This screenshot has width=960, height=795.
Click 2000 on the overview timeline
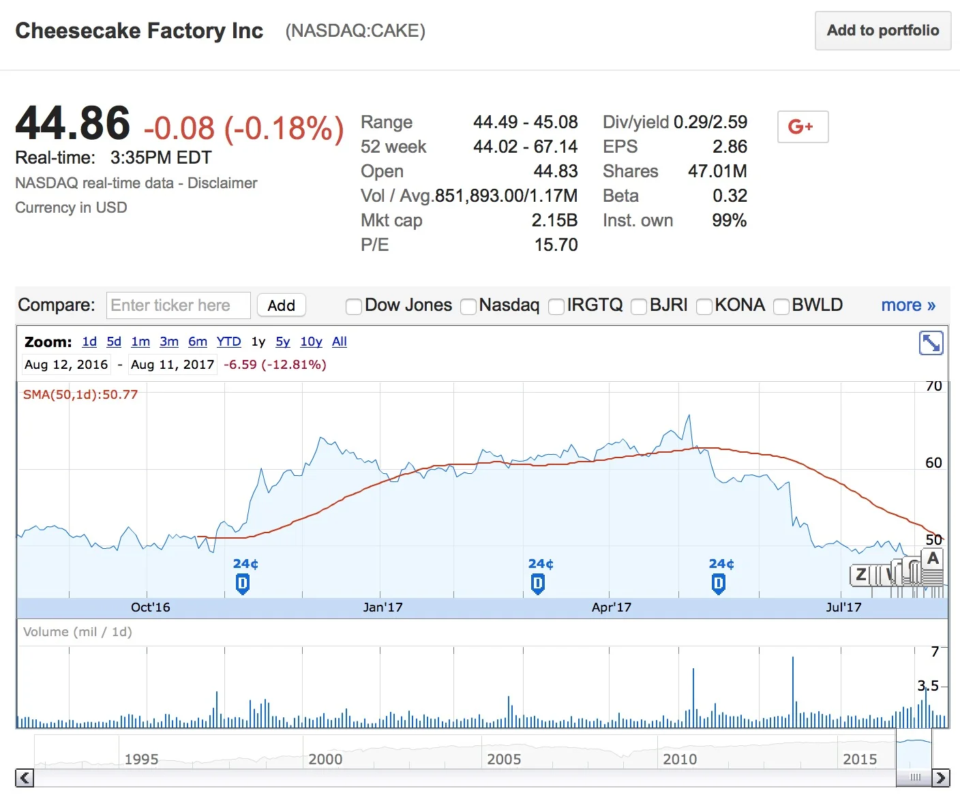(325, 759)
